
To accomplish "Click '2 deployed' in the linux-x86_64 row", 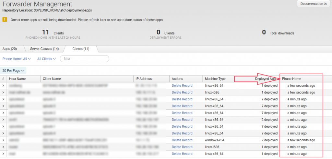I will [x=269, y=120].
